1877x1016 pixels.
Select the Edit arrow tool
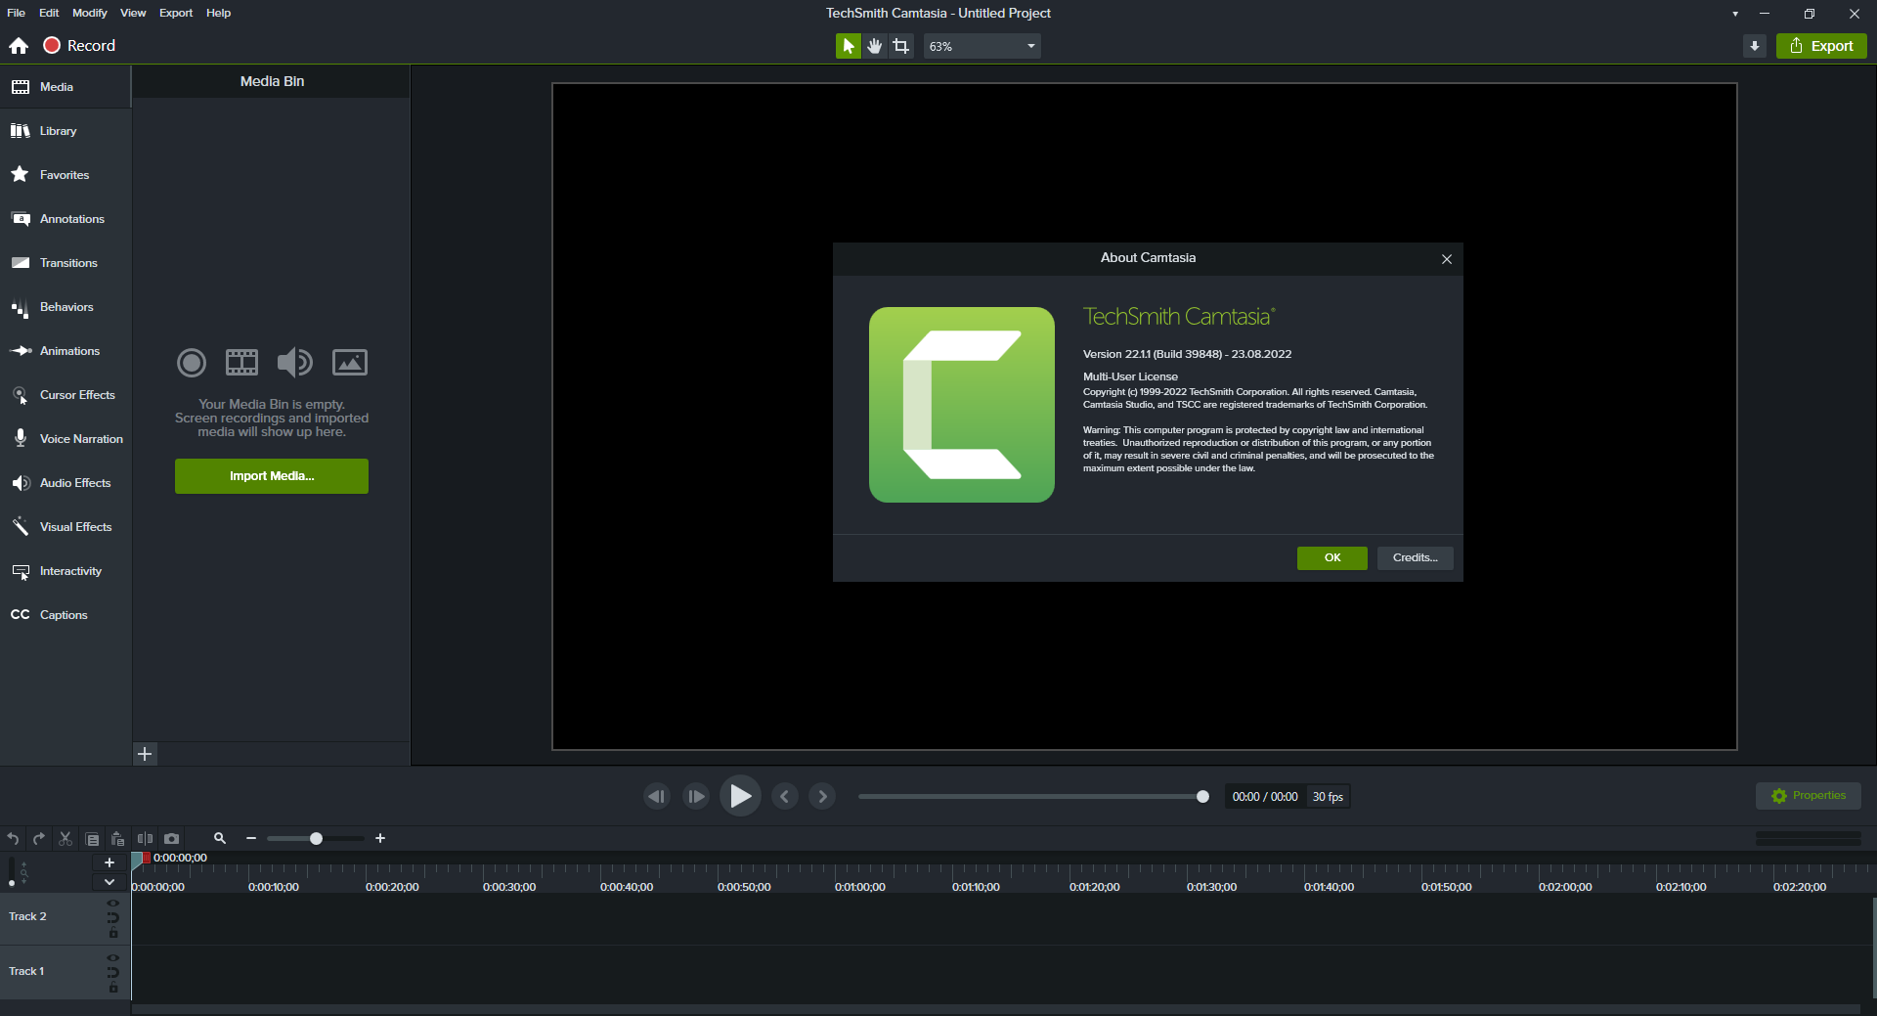[x=848, y=46]
